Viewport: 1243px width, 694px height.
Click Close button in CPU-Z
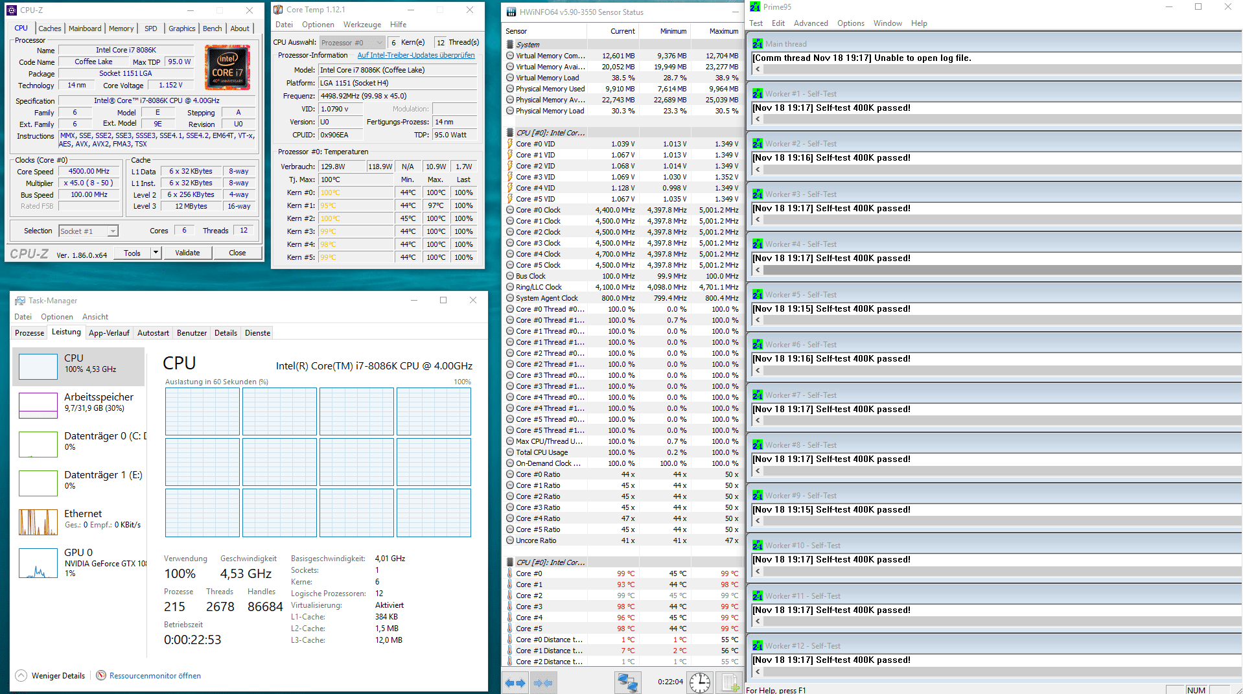[237, 253]
